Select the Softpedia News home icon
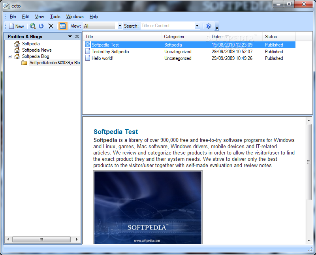The width and height of the screenshot is (316, 255). click(x=17, y=50)
